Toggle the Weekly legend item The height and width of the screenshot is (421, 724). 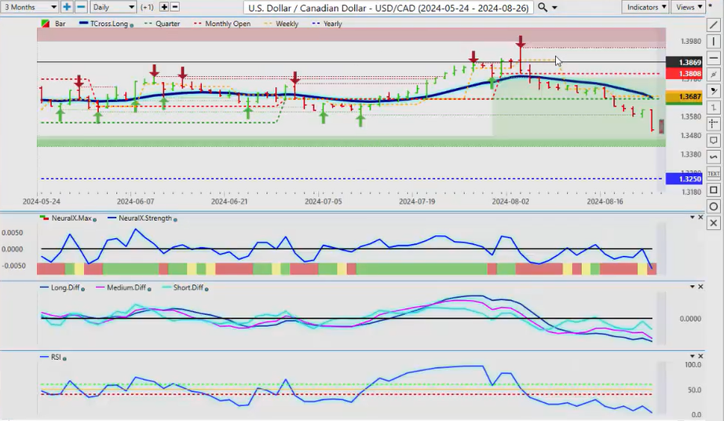pos(285,24)
